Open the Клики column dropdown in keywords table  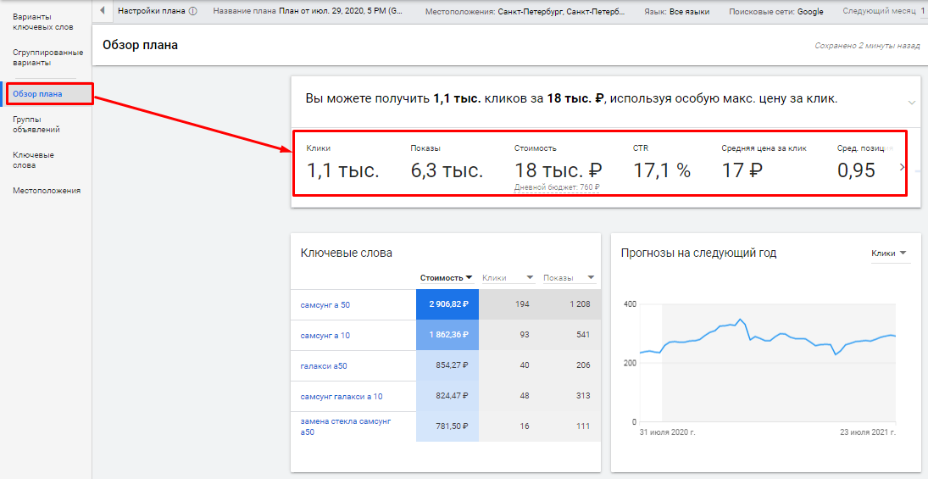(508, 278)
